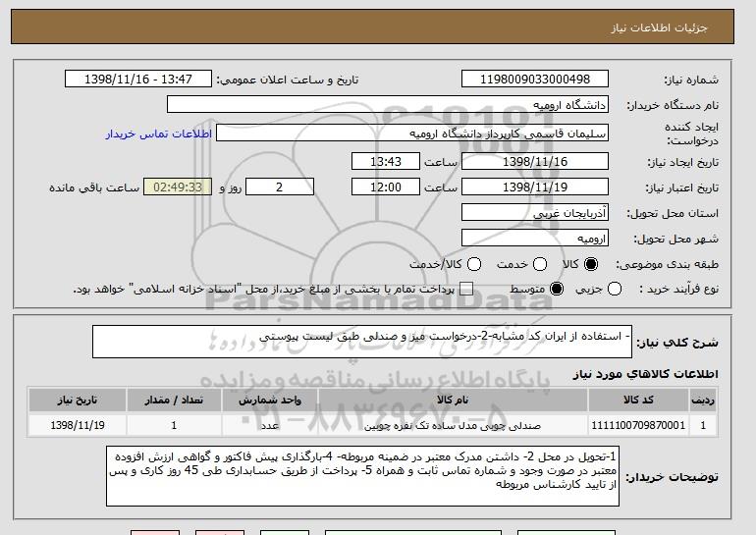Select the کالا/خدمت radio button

point(474,264)
